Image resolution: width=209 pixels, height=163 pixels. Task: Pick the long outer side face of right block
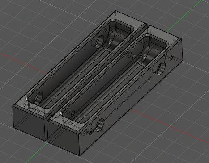131,97
